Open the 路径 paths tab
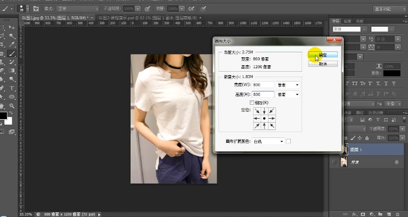This screenshot has width=408, height=217. pos(360,113)
